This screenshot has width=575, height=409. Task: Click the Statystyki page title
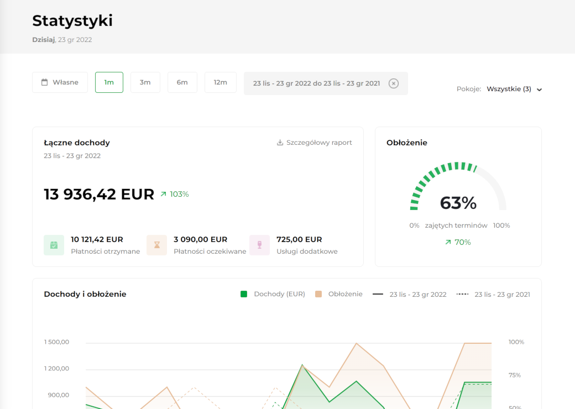click(x=72, y=20)
